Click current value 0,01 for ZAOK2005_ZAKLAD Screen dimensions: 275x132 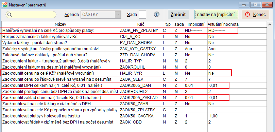[x=237, y=97]
